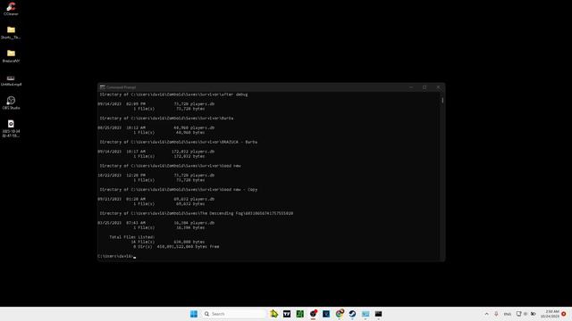The width and height of the screenshot is (572, 321).
Task: Click the 172,032 players.db file row
Action: (156, 152)
